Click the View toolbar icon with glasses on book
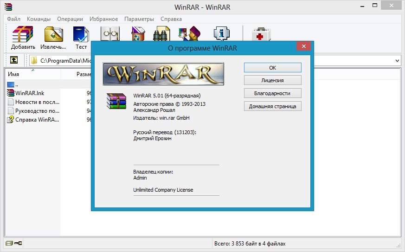Screen dimensions: 405x252 click(x=110, y=33)
